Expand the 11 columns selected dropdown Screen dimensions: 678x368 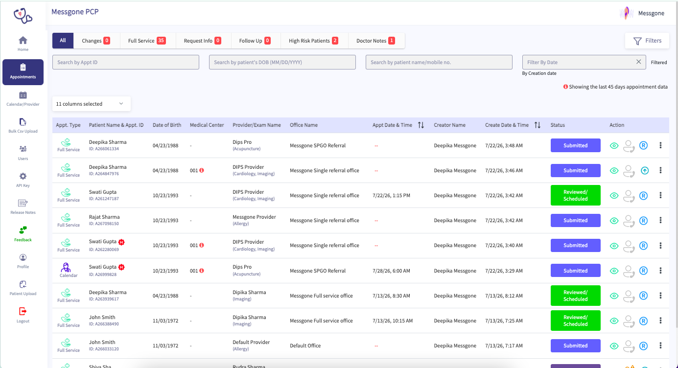click(92, 104)
